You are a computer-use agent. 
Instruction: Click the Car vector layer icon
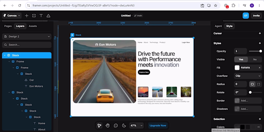[26, 80]
